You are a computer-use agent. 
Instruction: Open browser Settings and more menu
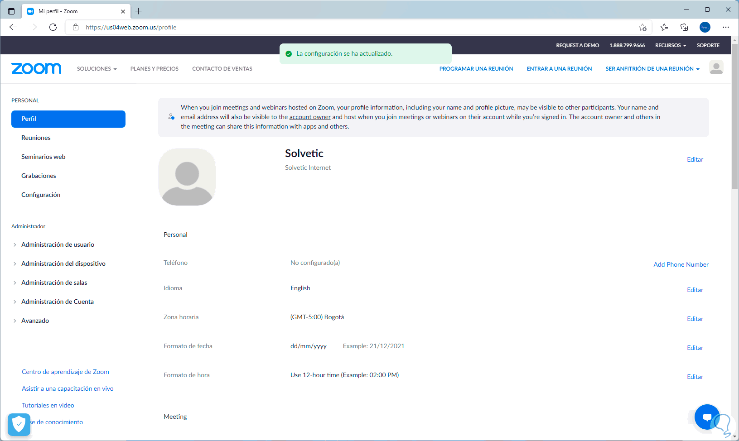726,27
